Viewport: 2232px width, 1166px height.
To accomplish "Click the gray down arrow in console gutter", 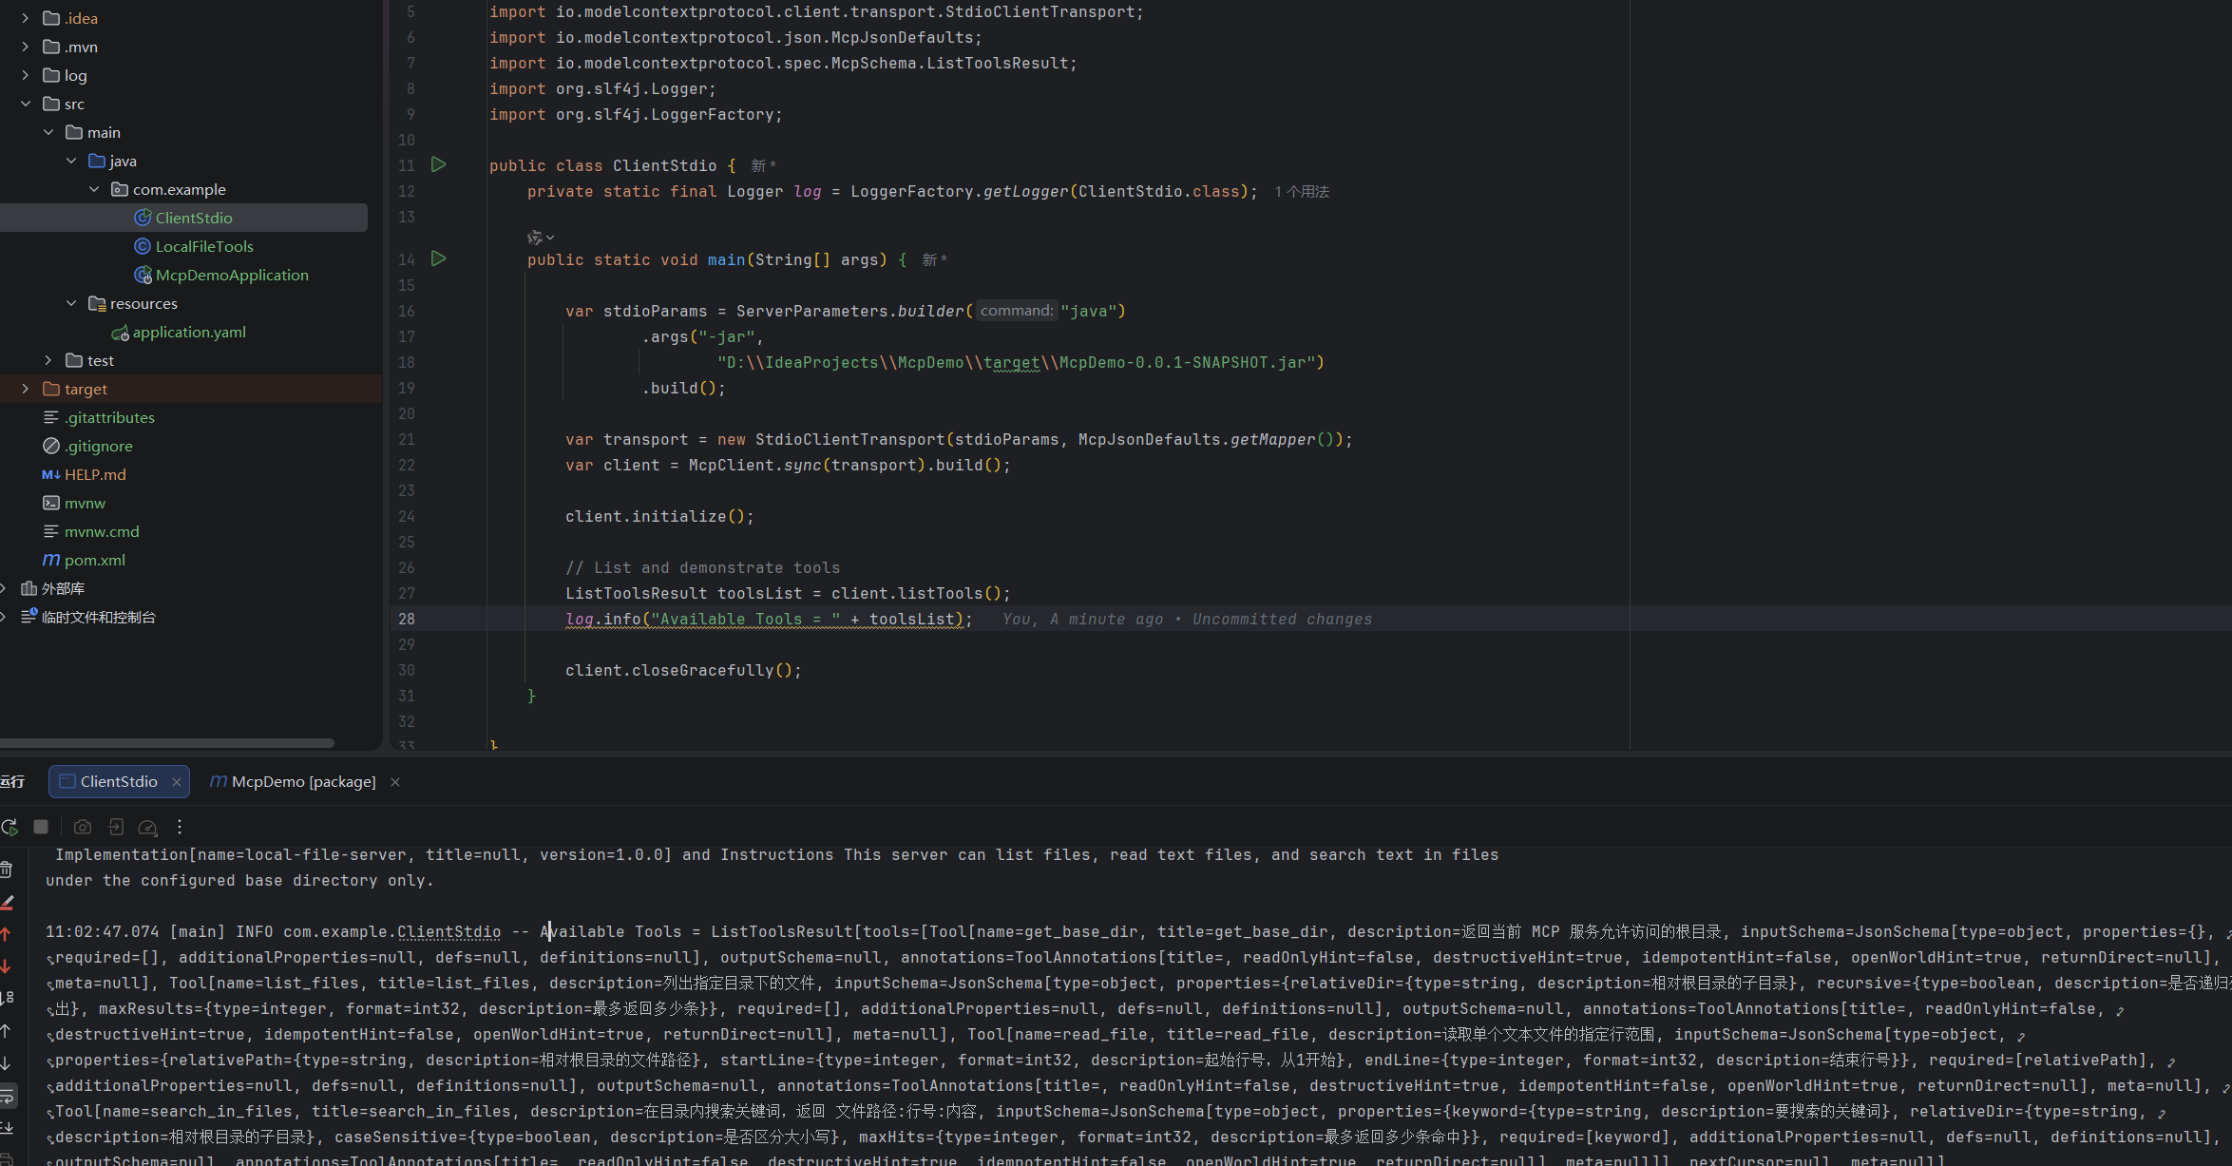I will [x=6, y=1063].
